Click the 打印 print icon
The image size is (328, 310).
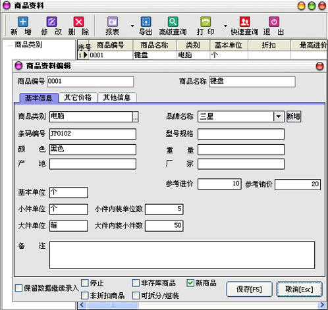pos(205,22)
